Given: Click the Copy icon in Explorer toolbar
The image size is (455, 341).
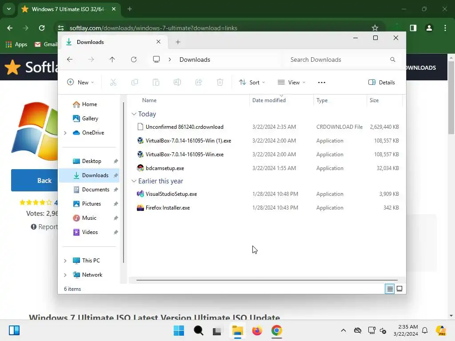Looking at the screenshot, I should tap(135, 82).
